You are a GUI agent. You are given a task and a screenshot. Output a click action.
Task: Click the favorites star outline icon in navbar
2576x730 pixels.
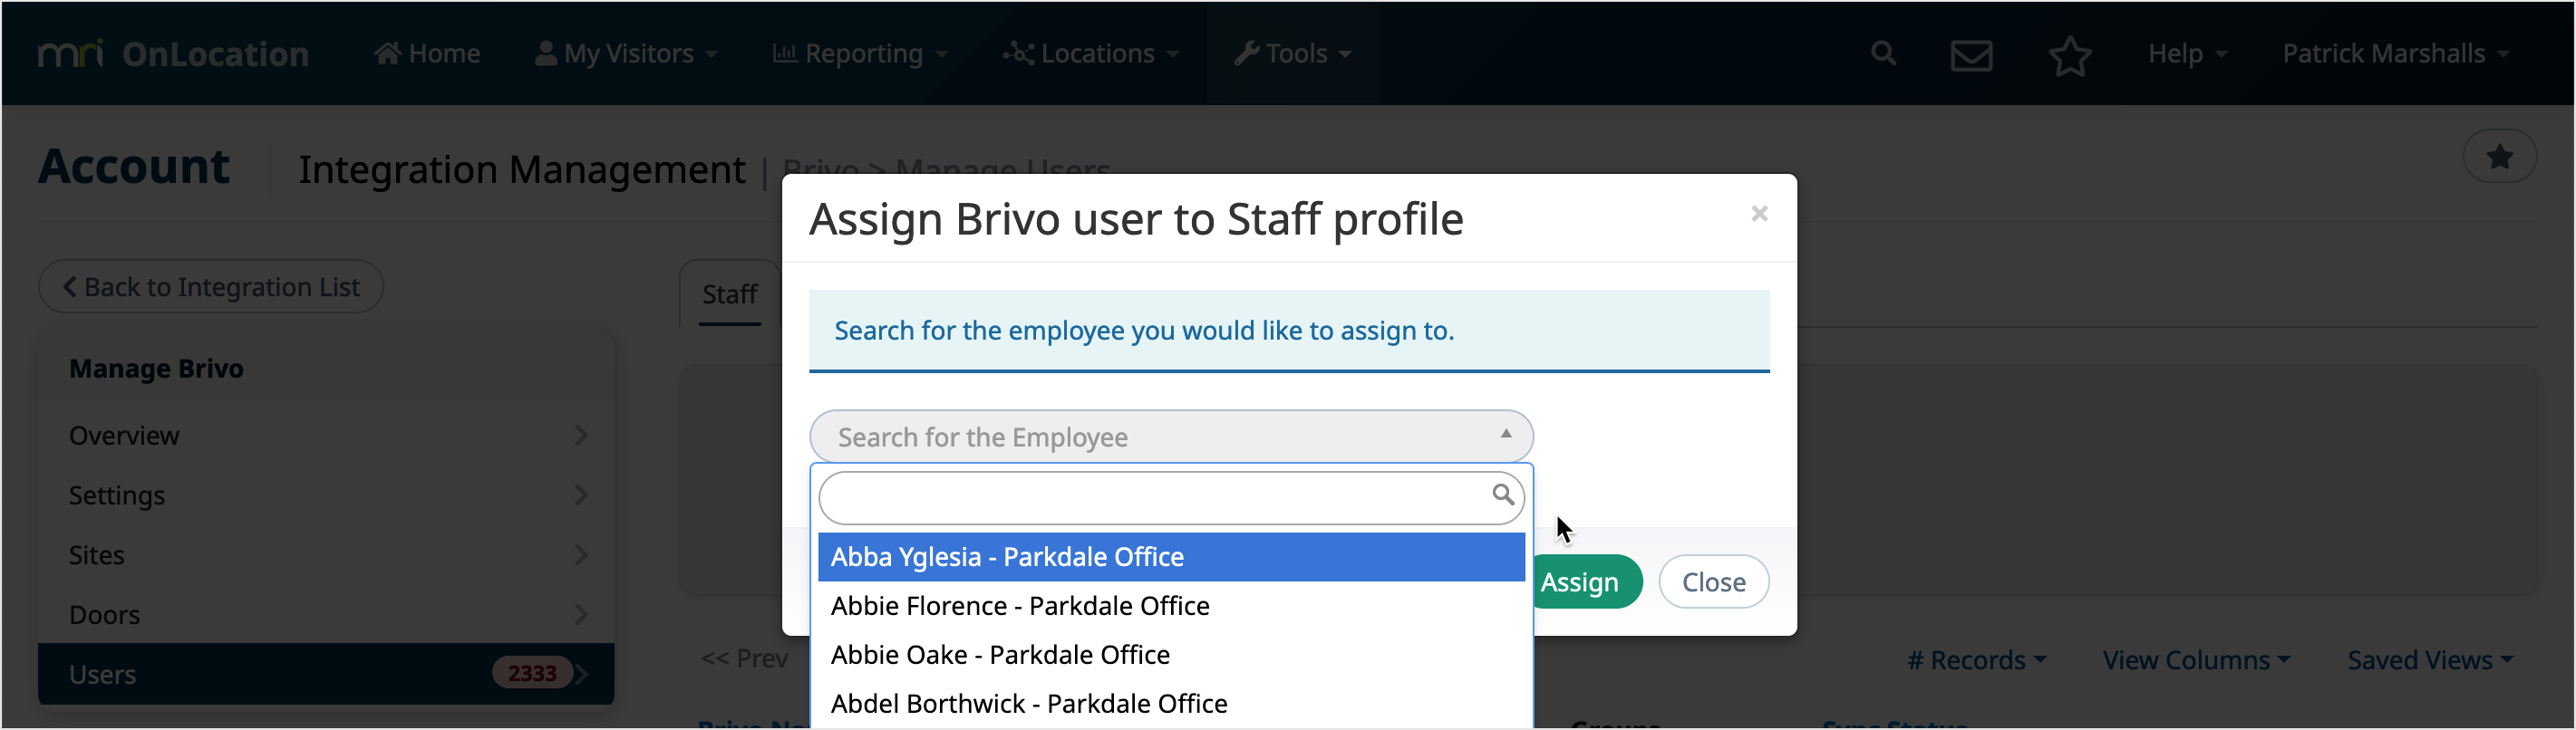2069,55
